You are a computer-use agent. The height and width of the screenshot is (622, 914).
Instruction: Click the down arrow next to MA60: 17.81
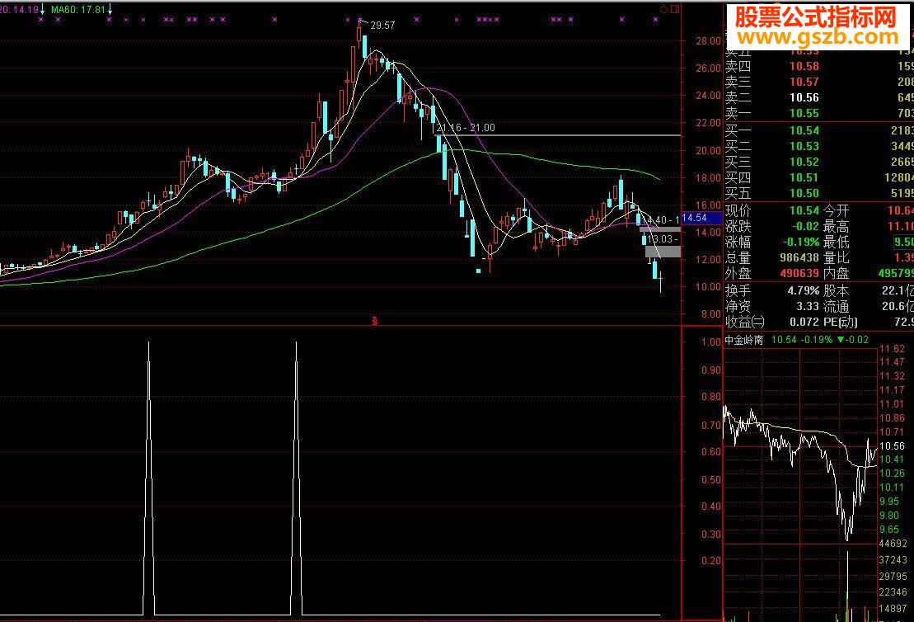tap(110, 9)
